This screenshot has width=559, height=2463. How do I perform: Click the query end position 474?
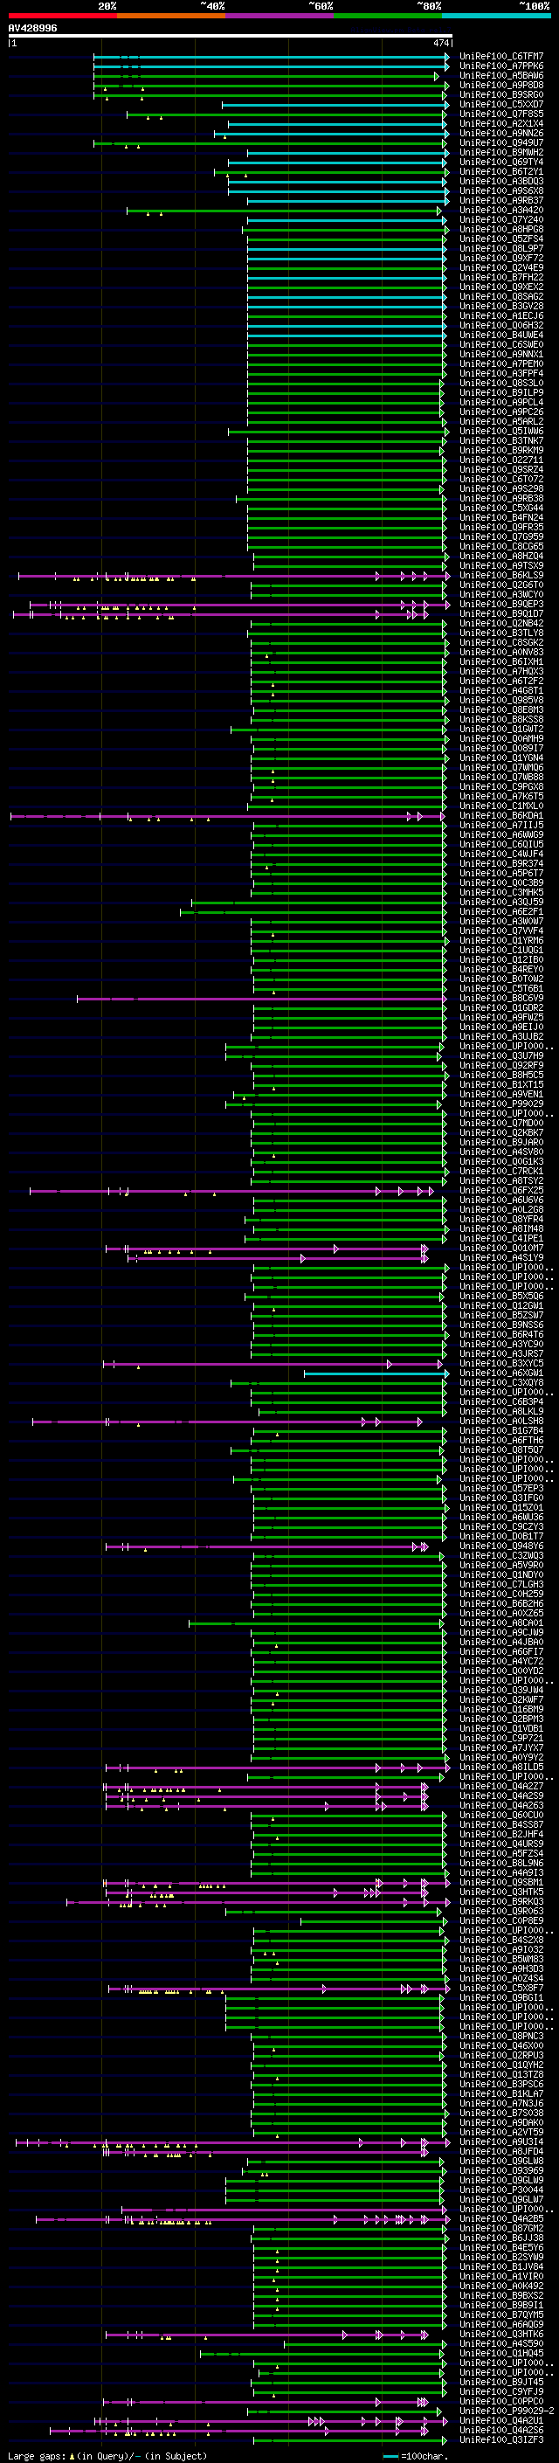pos(440,43)
